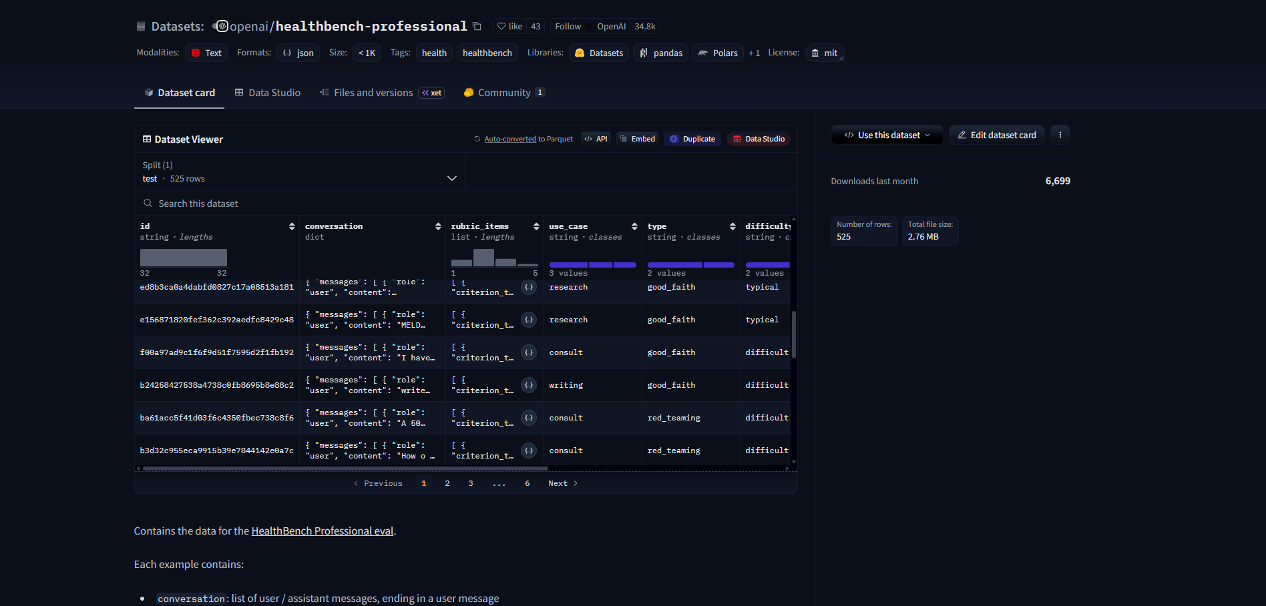The image size is (1266, 606).
Task: Sort by the use_case column
Action: 634,226
